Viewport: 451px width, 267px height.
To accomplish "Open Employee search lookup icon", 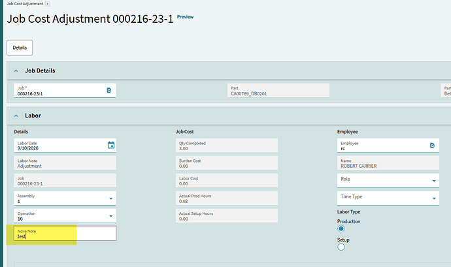I will point(432,146).
